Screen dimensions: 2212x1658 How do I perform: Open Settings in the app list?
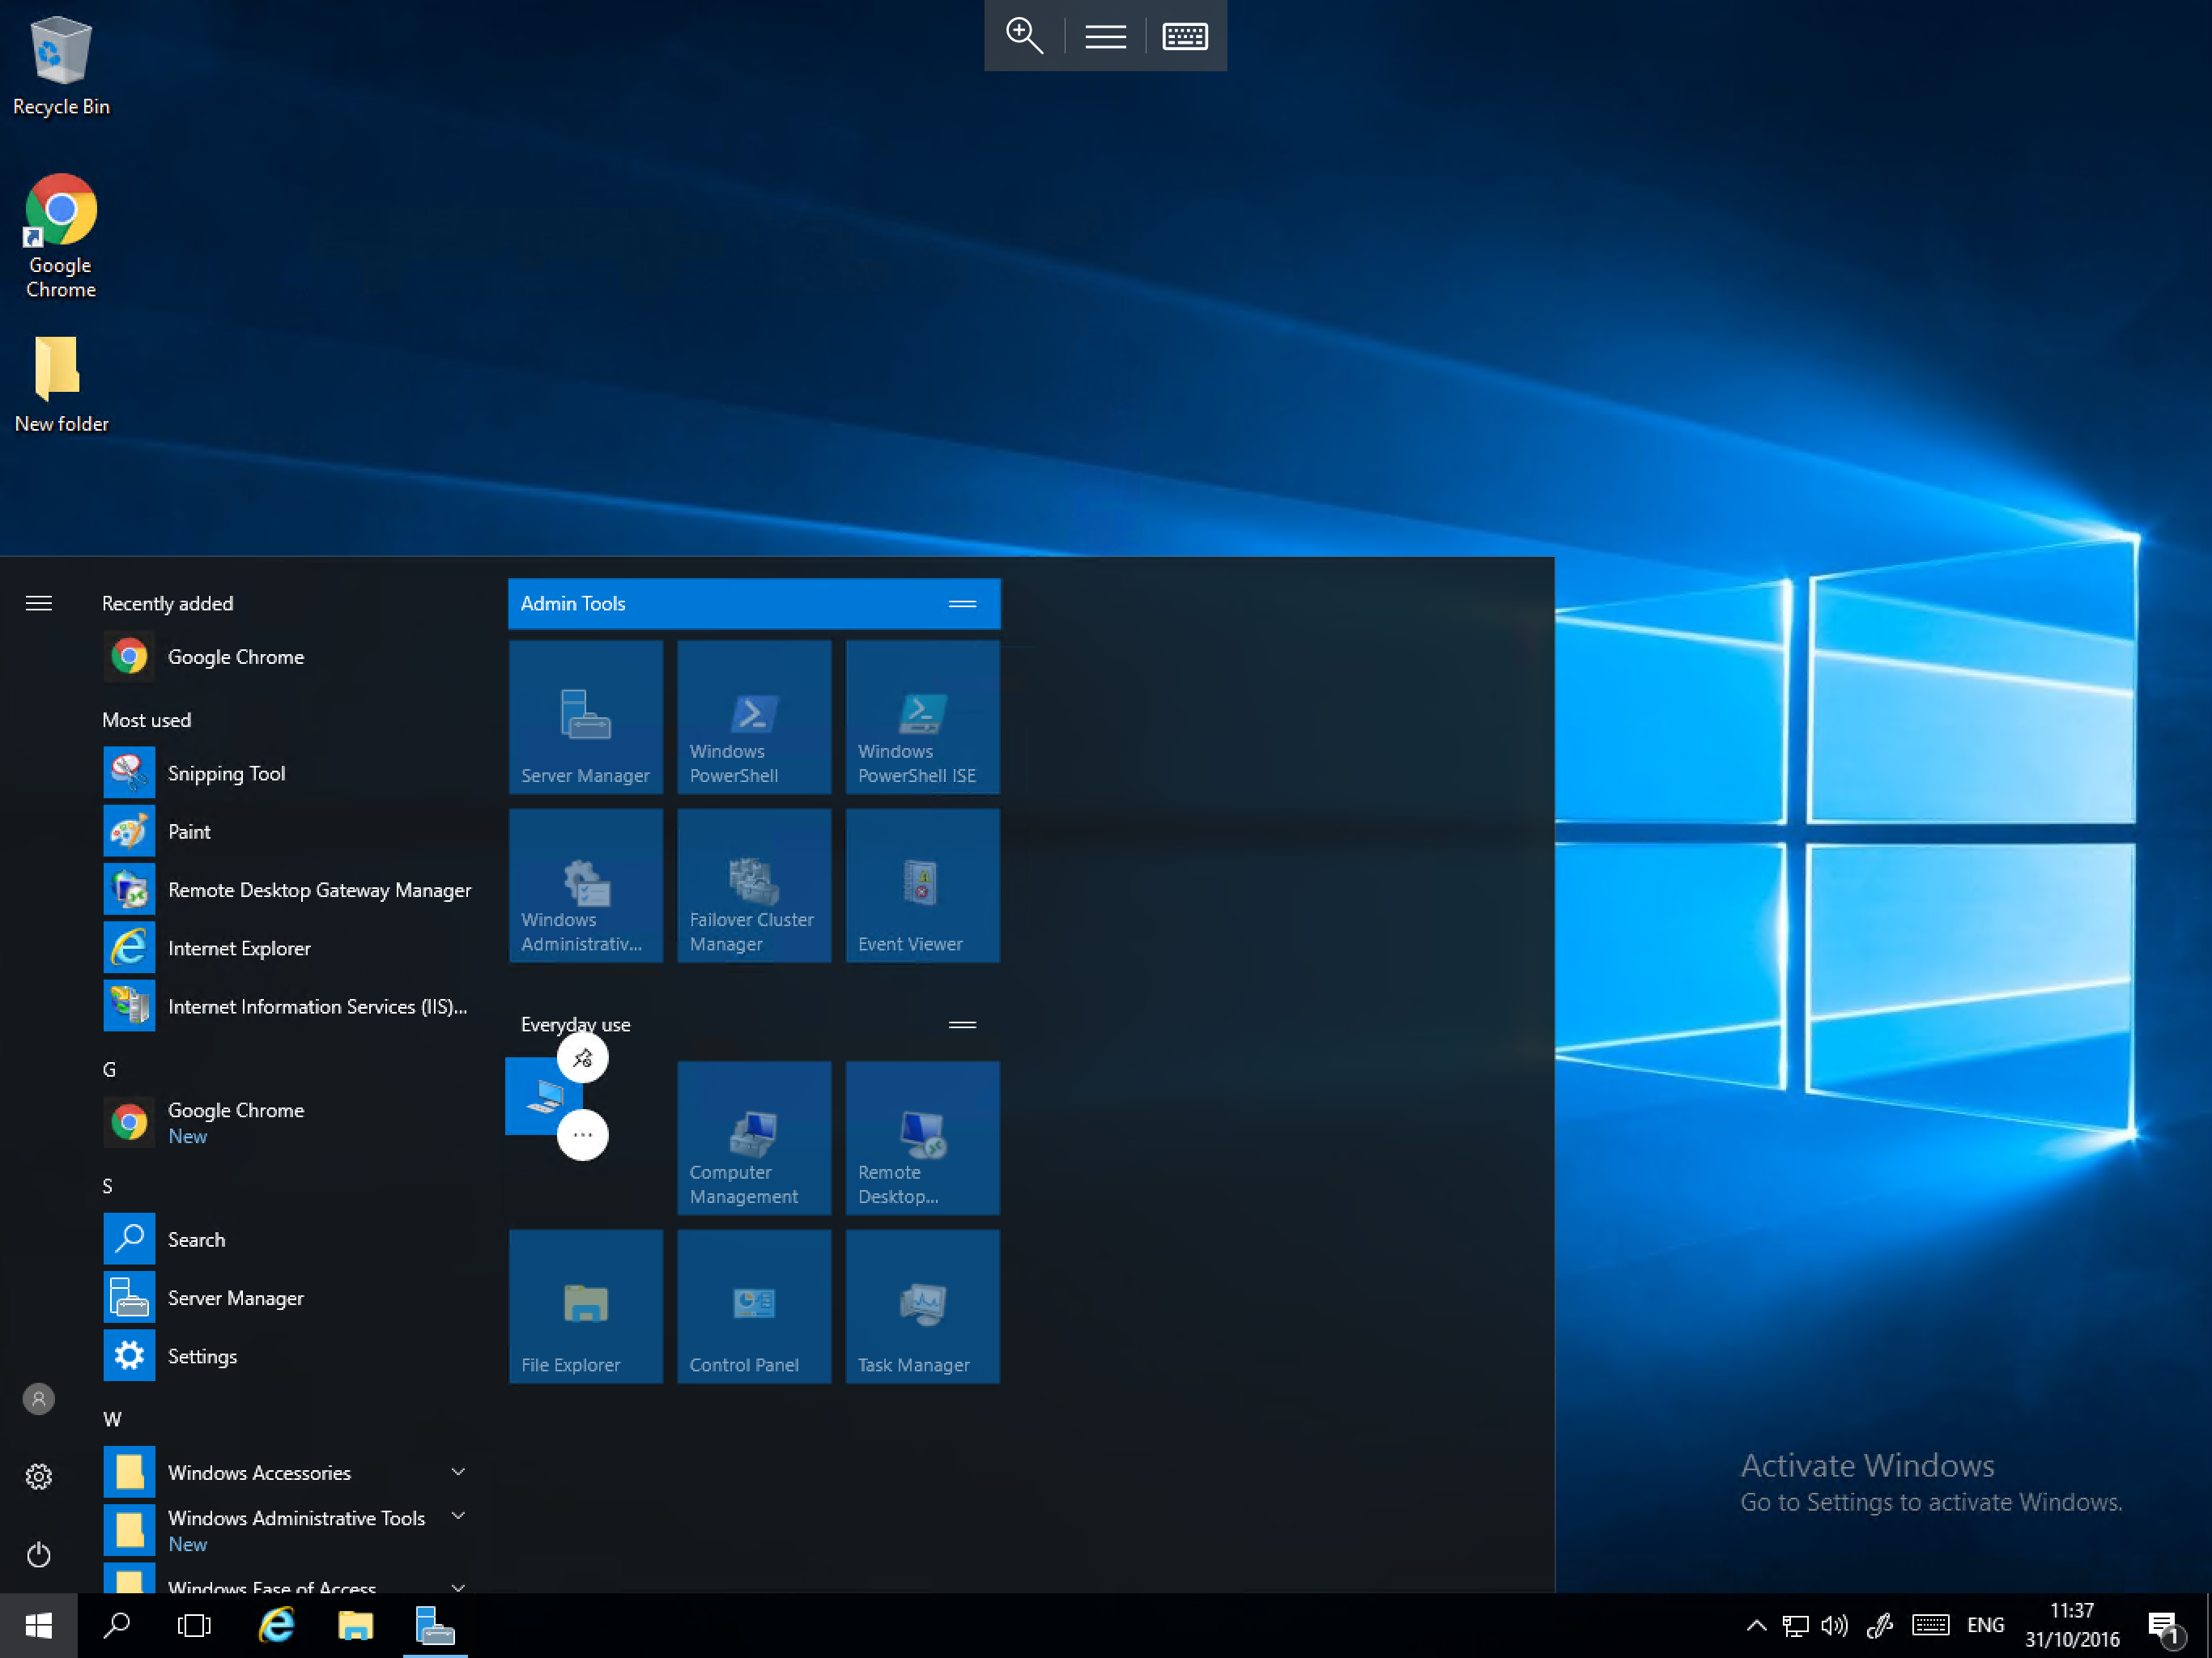coord(289,1356)
